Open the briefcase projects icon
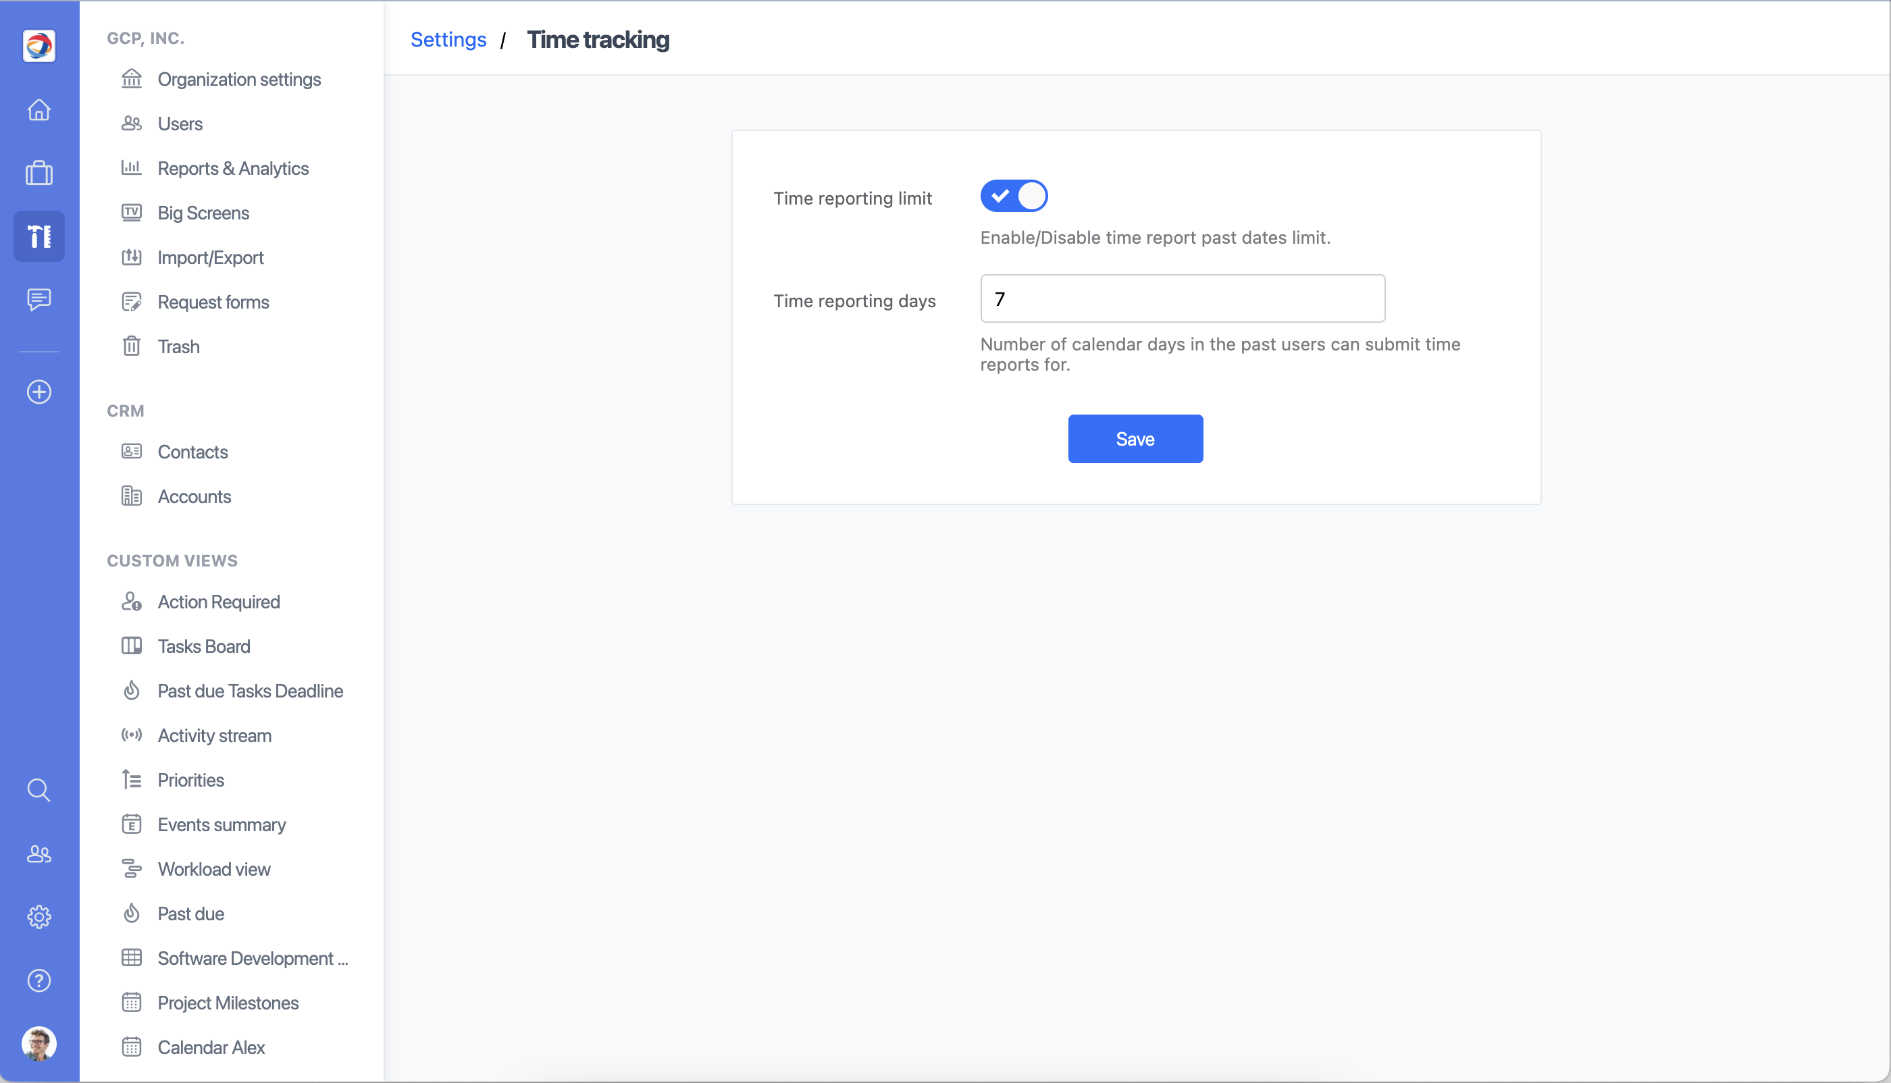The image size is (1891, 1083). [x=38, y=174]
